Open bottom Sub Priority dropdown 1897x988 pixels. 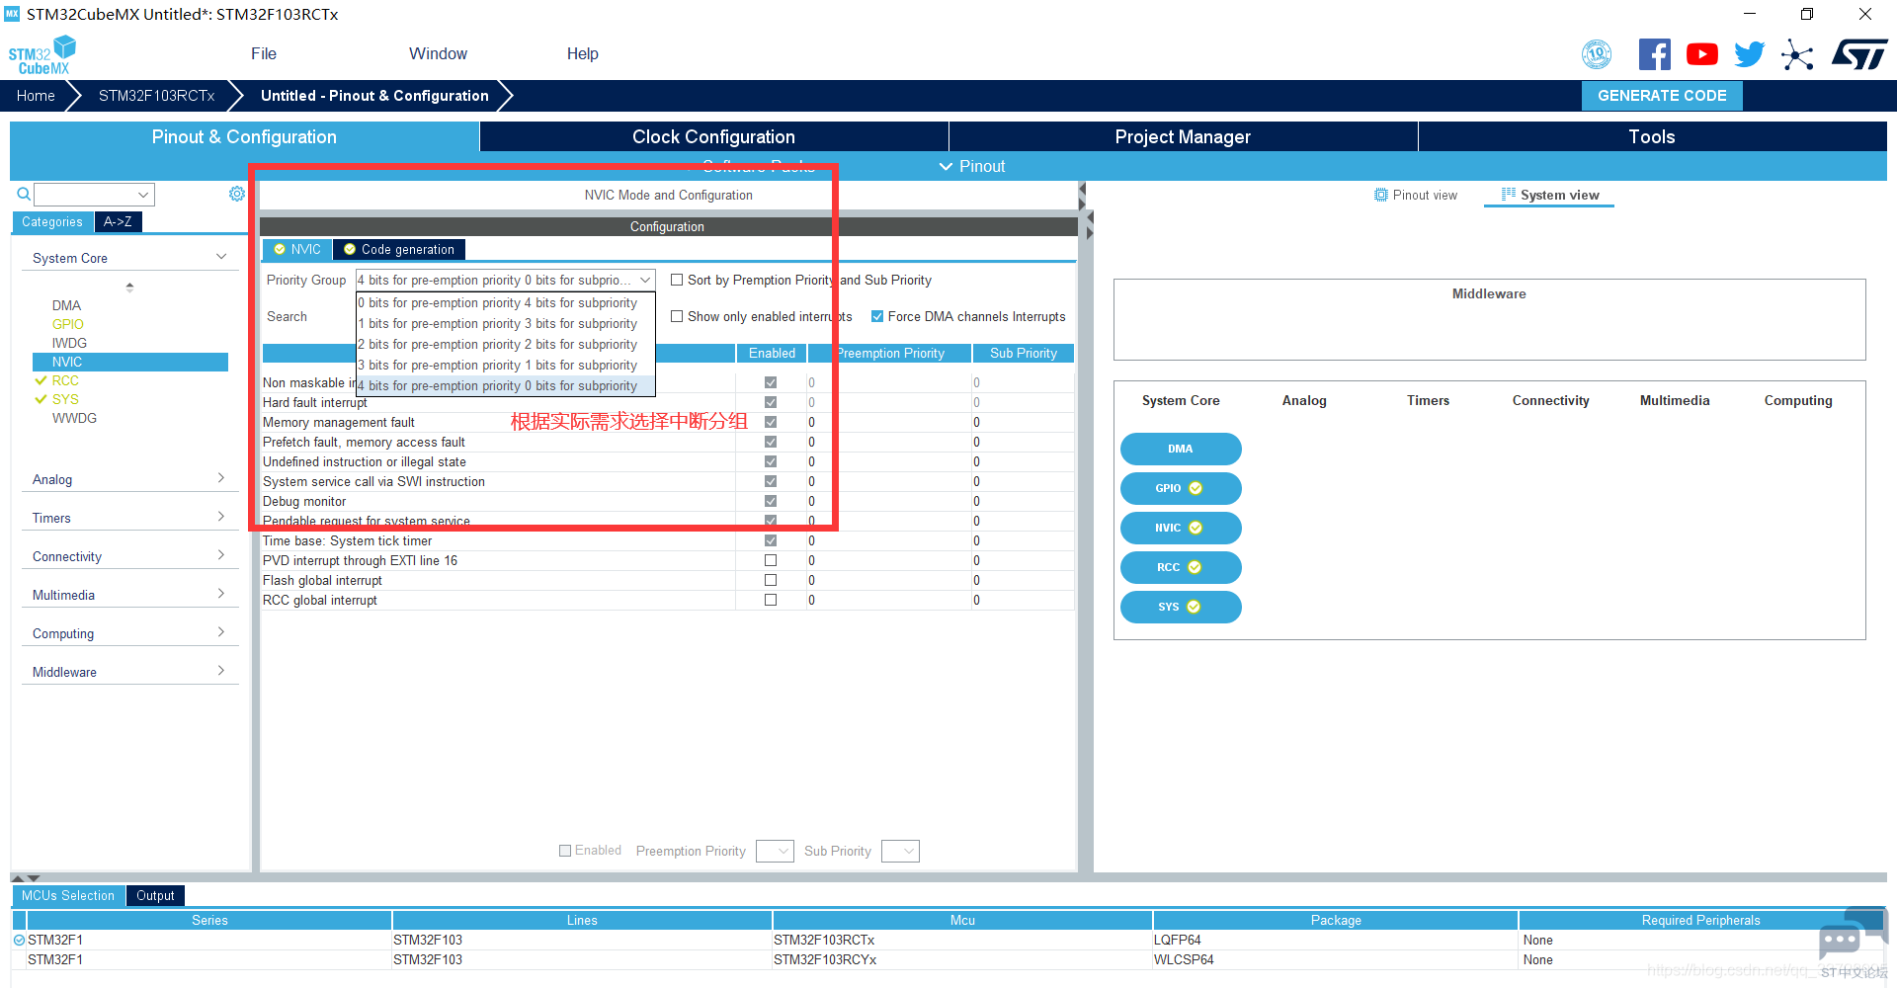pyautogui.click(x=900, y=851)
